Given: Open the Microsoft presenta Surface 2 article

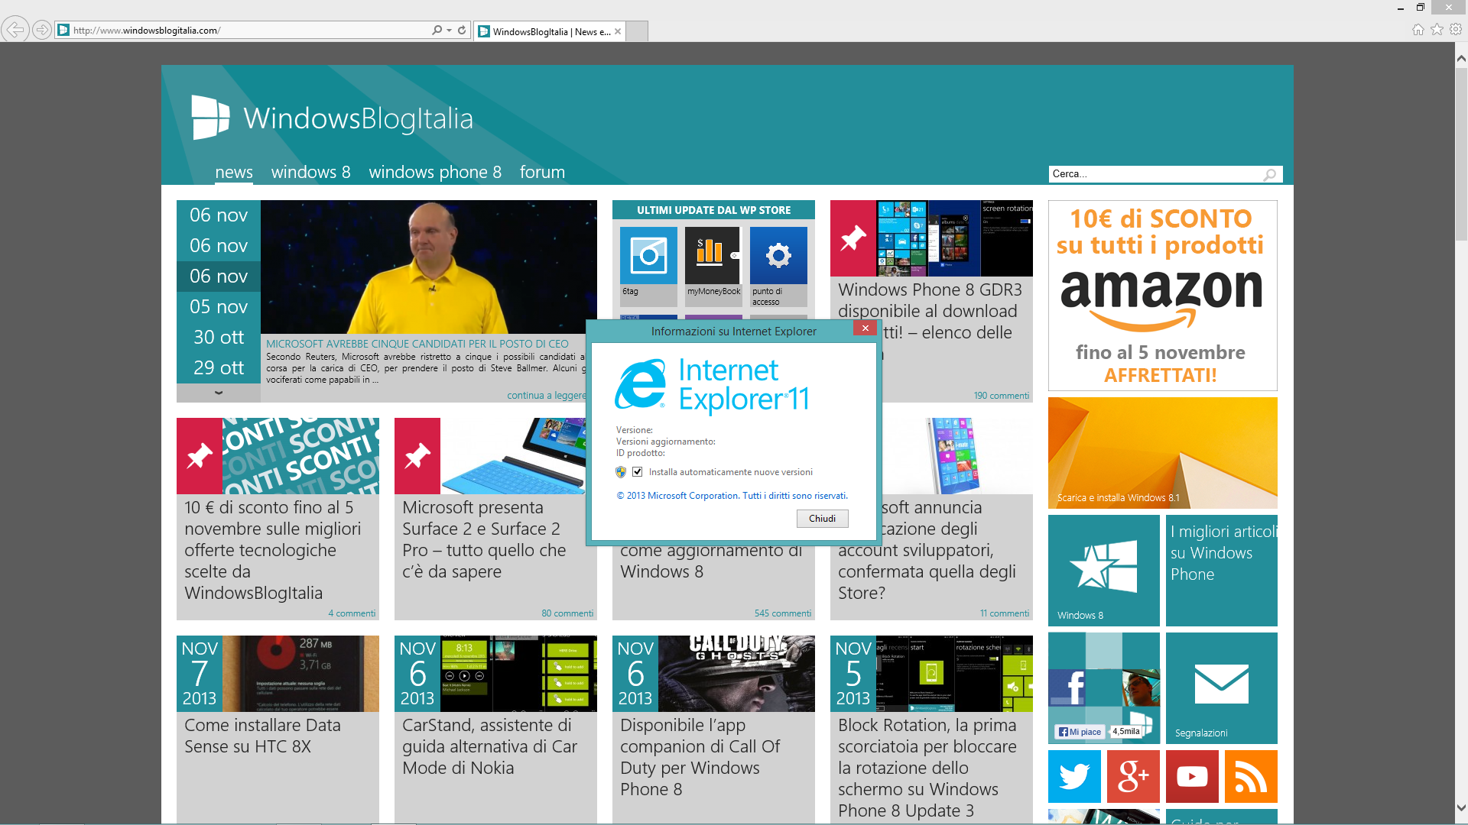Looking at the screenshot, I should coord(484,539).
